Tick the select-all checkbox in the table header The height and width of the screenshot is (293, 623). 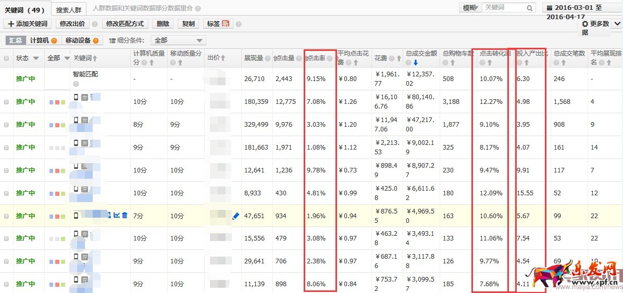click(7, 58)
